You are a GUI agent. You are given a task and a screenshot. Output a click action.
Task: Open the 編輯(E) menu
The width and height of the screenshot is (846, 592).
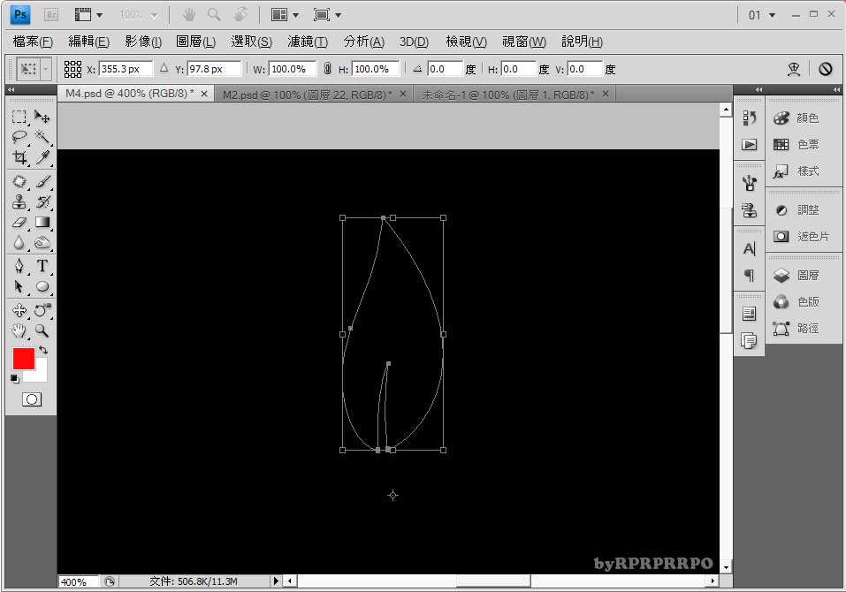pyautogui.click(x=89, y=42)
